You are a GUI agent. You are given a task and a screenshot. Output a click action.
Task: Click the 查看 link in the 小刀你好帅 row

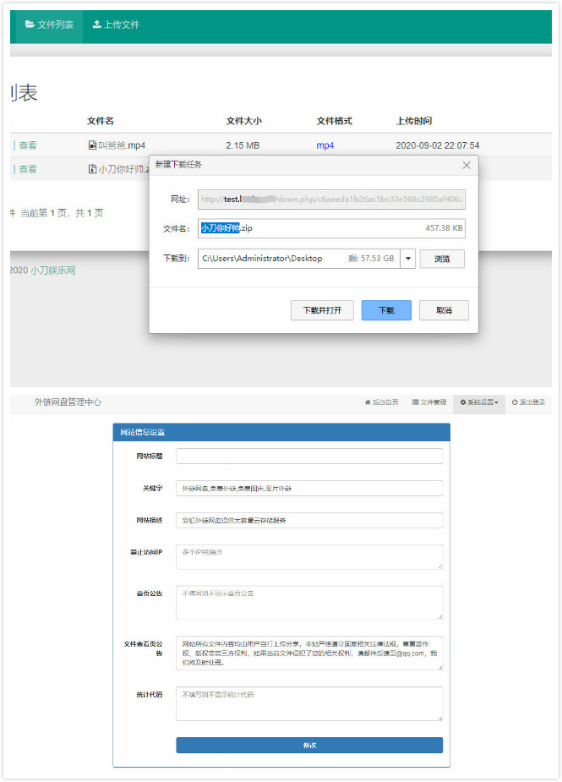pyautogui.click(x=28, y=169)
